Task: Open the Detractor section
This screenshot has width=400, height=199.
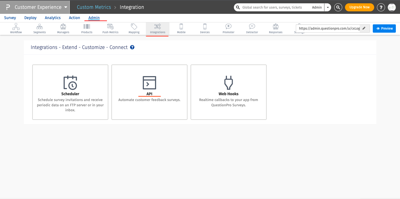Action: [252, 29]
